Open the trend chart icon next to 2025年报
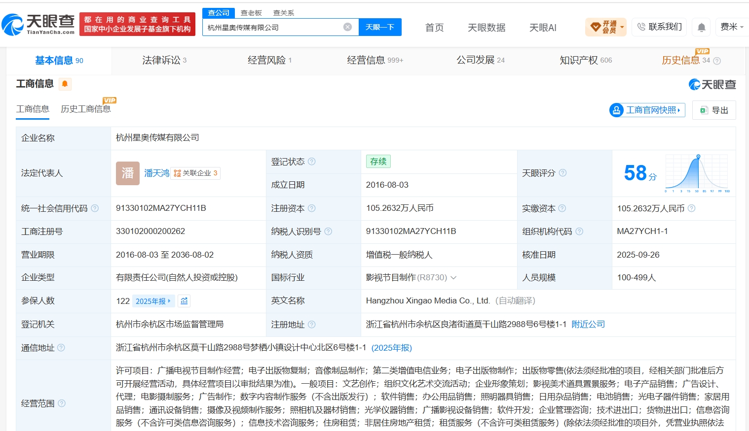This screenshot has height=431, width=749. click(x=184, y=301)
